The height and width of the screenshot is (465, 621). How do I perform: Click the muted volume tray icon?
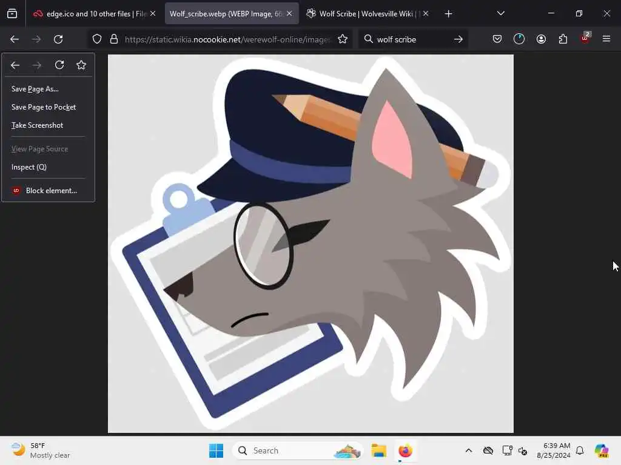(523, 450)
